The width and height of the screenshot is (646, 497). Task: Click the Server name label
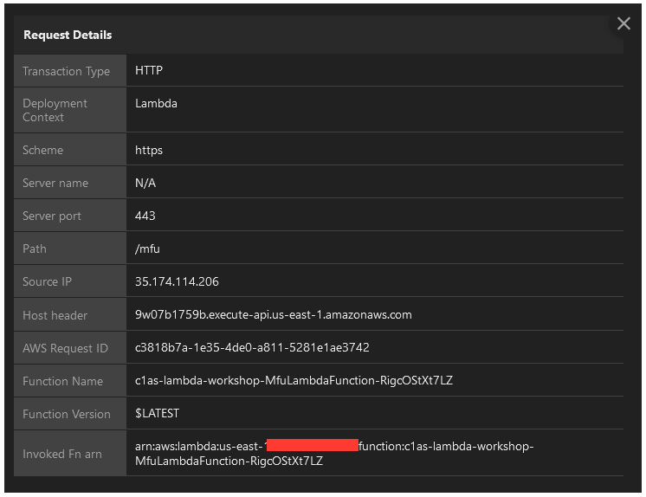coord(55,183)
